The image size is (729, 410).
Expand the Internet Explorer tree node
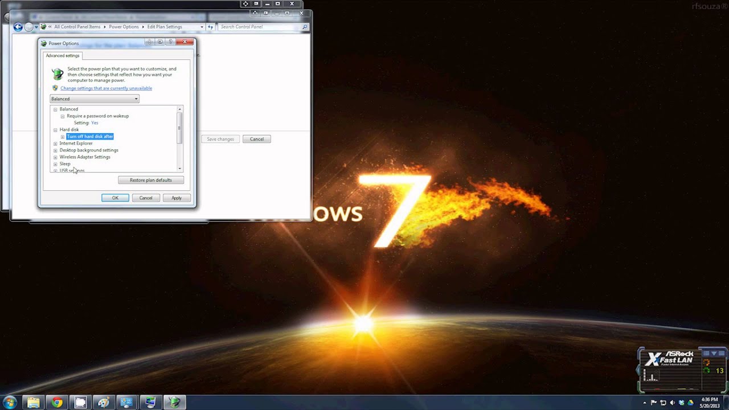[x=55, y=143]
